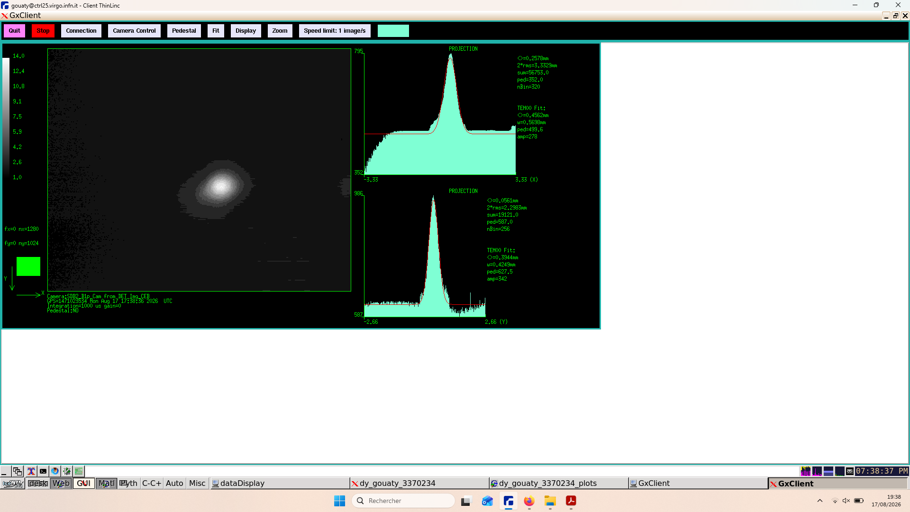Open the Zoom menu
Viewport: 910px width, 512px height.
280,31
